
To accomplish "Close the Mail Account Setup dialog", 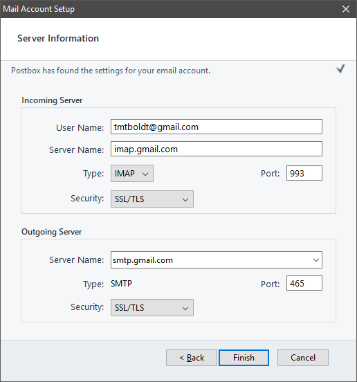I will (x=346, y=9).
